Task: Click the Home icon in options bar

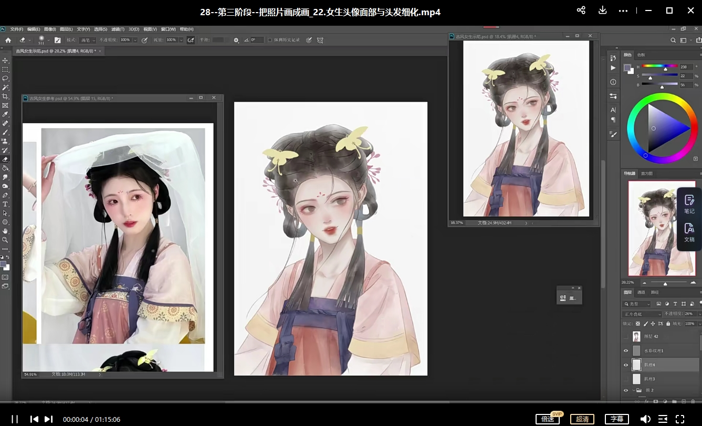Action: pyautogui.click(x=8, y=40)
